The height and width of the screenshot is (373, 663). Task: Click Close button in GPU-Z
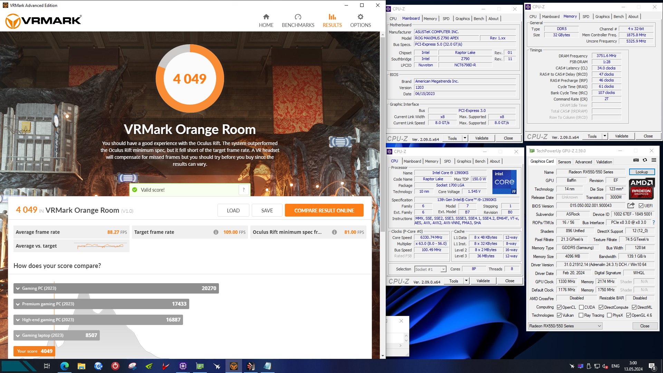(644, 326)
